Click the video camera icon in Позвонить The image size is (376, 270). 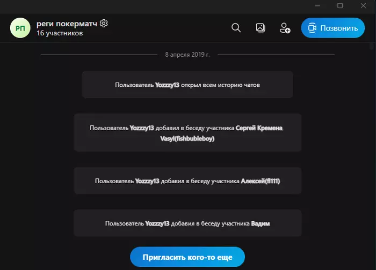point(312,28)
